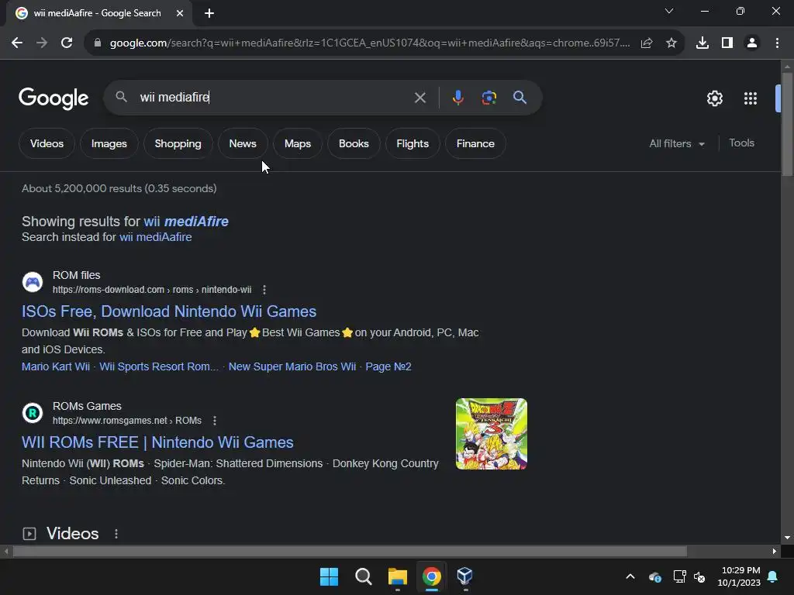Switch to Finance results

pyautogui.click(x=475, y=143)
